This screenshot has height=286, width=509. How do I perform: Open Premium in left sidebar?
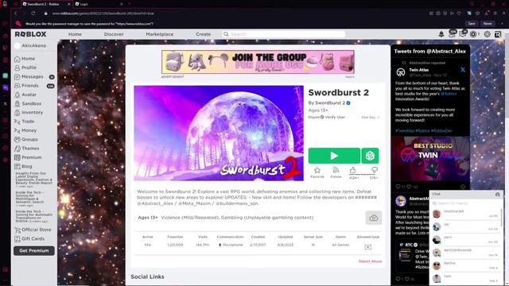pyautogui.click(x=32, y=157)
